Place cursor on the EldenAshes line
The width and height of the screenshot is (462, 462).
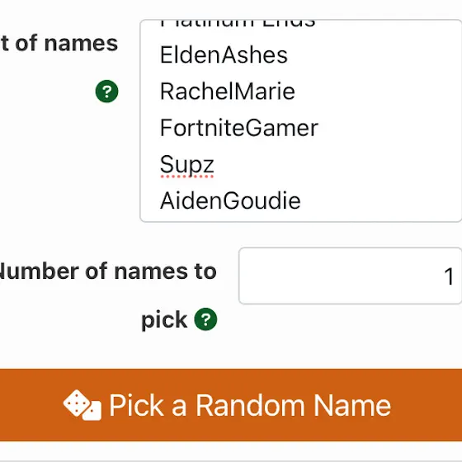pos(224,54)
